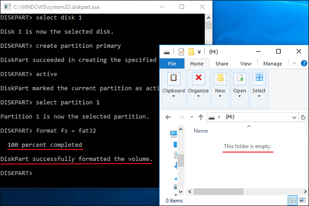Click the 'format fs = fat32' command line

click(x=48, y=131)
